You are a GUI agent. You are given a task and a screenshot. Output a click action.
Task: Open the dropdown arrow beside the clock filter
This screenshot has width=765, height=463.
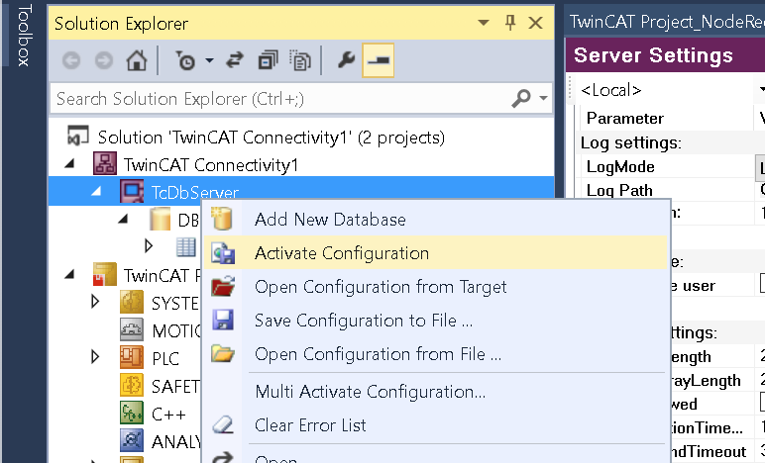(x=209, y=61)
